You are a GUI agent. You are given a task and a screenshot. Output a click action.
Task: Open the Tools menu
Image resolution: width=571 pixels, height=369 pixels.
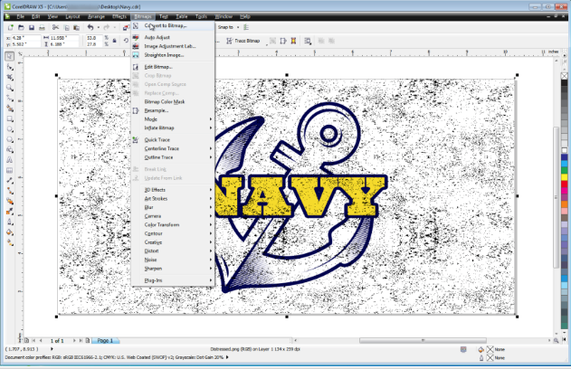coord(201,16)
